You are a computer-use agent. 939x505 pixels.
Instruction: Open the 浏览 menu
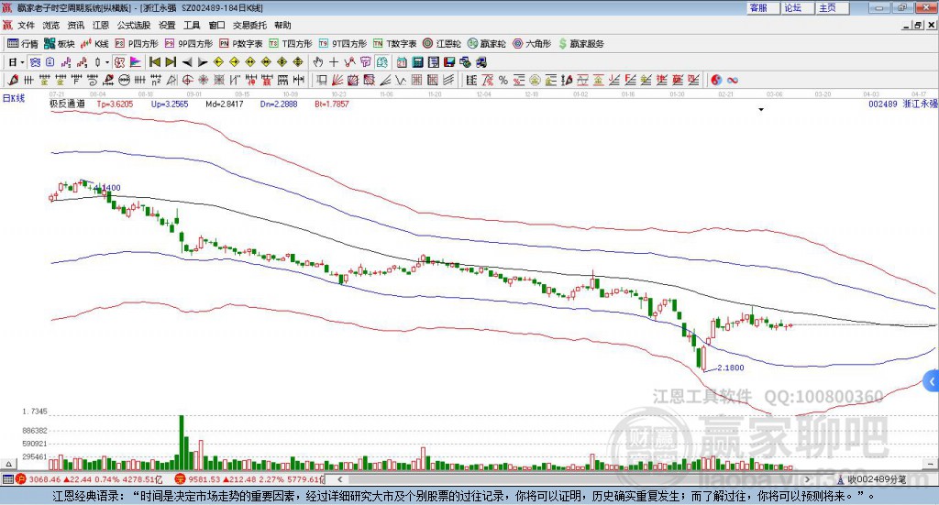pos(51,25)
